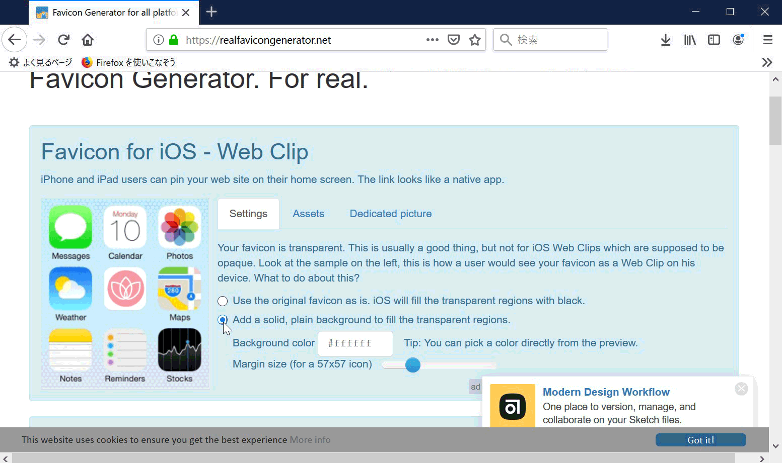The image size is (782, 463).
Task: Go back to the previous page
Action: tap(15, 40)
